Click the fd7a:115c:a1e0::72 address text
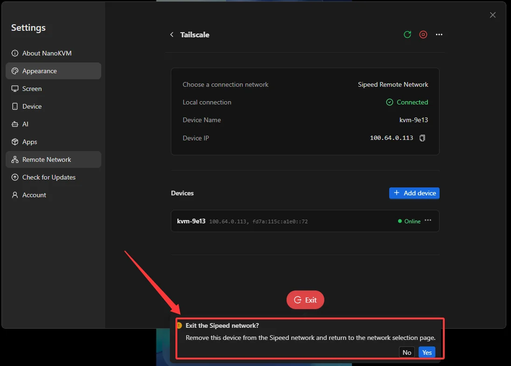This screenshot has height=366, width=511. [x=280, y=222]
